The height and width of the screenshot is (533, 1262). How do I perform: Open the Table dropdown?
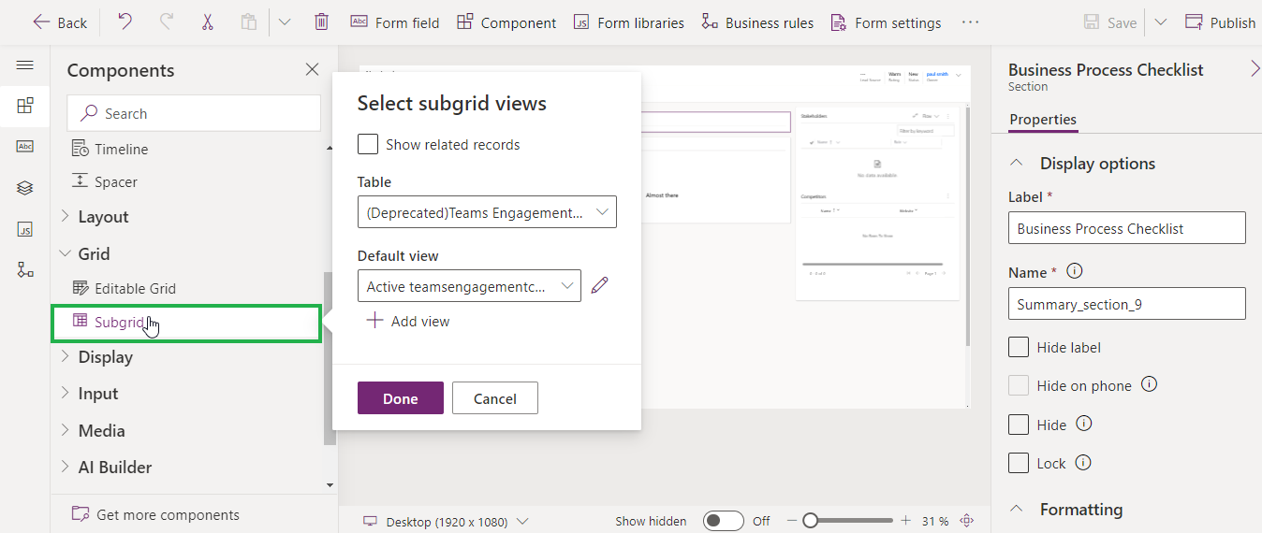(x=487, y=212)
